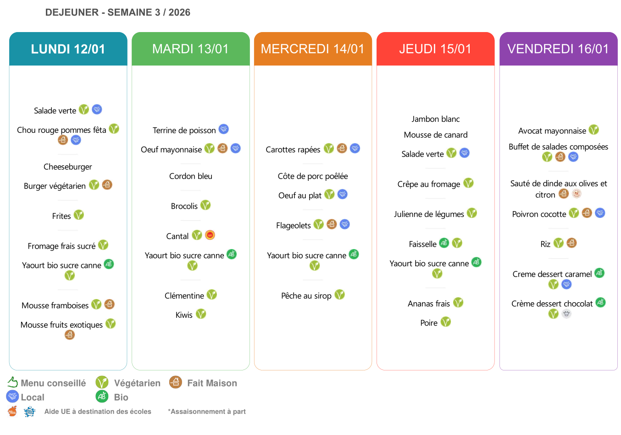Click the vegetarian leaf icon next to Frites
Screen dimensions: 621x435
(79, 215)
